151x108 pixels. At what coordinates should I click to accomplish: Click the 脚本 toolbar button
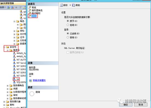point(64,5)
